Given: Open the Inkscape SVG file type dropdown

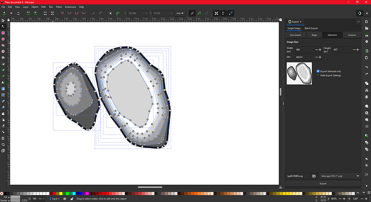Looking at the screenshot, I should [x=340, y=176].
